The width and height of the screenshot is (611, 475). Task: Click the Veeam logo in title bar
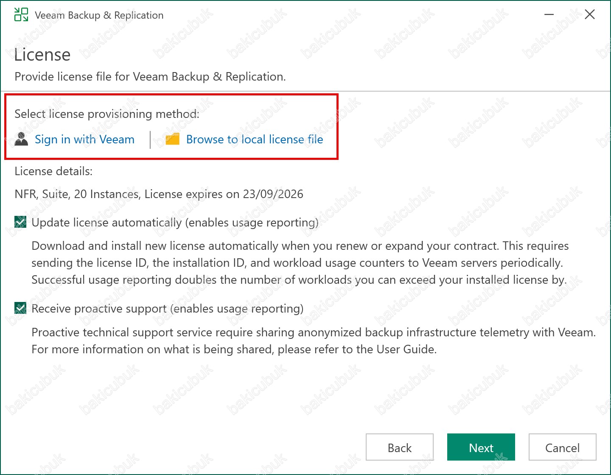point(21,15)
